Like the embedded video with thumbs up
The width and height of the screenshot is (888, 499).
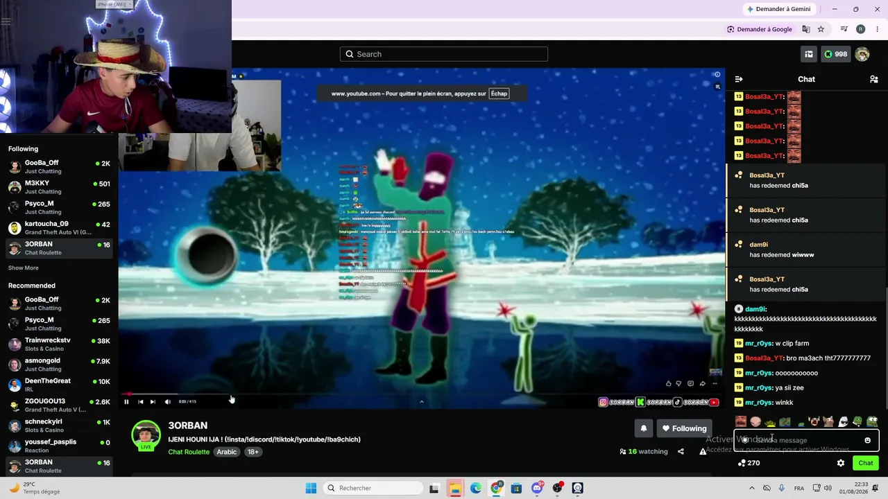[668, 383]
